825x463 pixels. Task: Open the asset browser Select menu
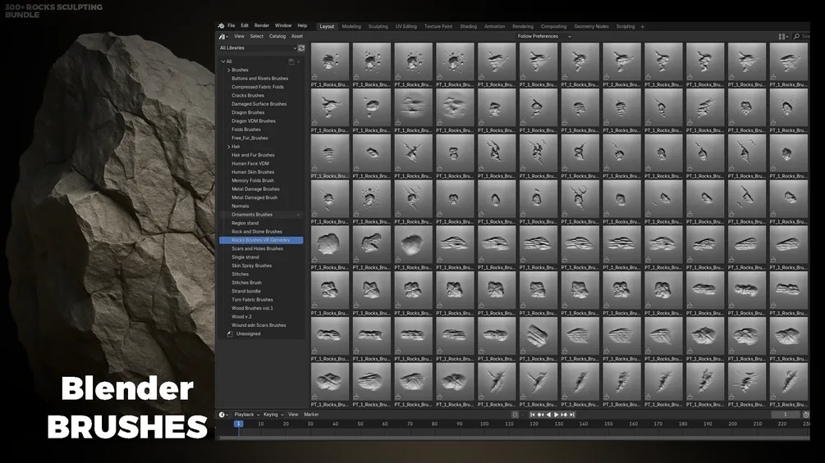(257, 37)
